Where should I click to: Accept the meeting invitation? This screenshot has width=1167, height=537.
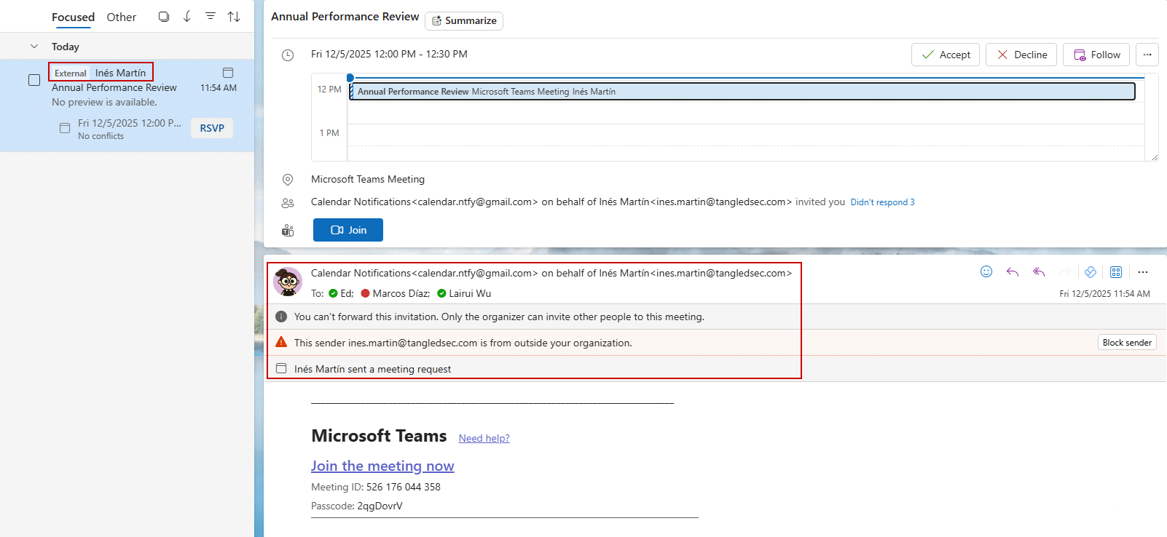pos(946,55)
